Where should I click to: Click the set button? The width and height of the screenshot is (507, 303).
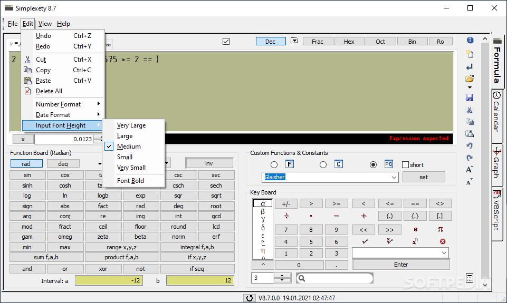424,177
